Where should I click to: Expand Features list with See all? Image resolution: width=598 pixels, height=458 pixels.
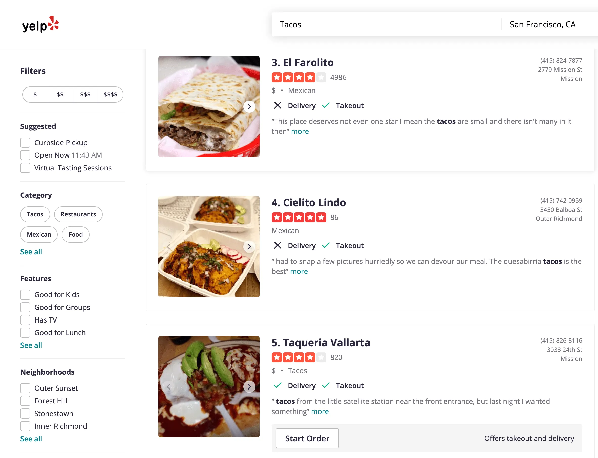click(x=31, y=345)
